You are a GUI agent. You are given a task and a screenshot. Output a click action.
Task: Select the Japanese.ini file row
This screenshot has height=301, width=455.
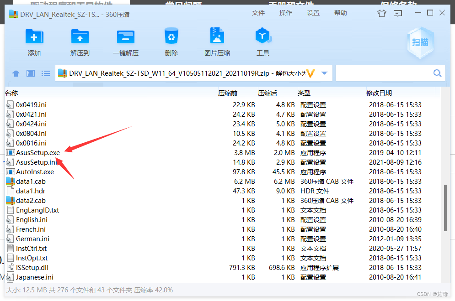[222, 277]
